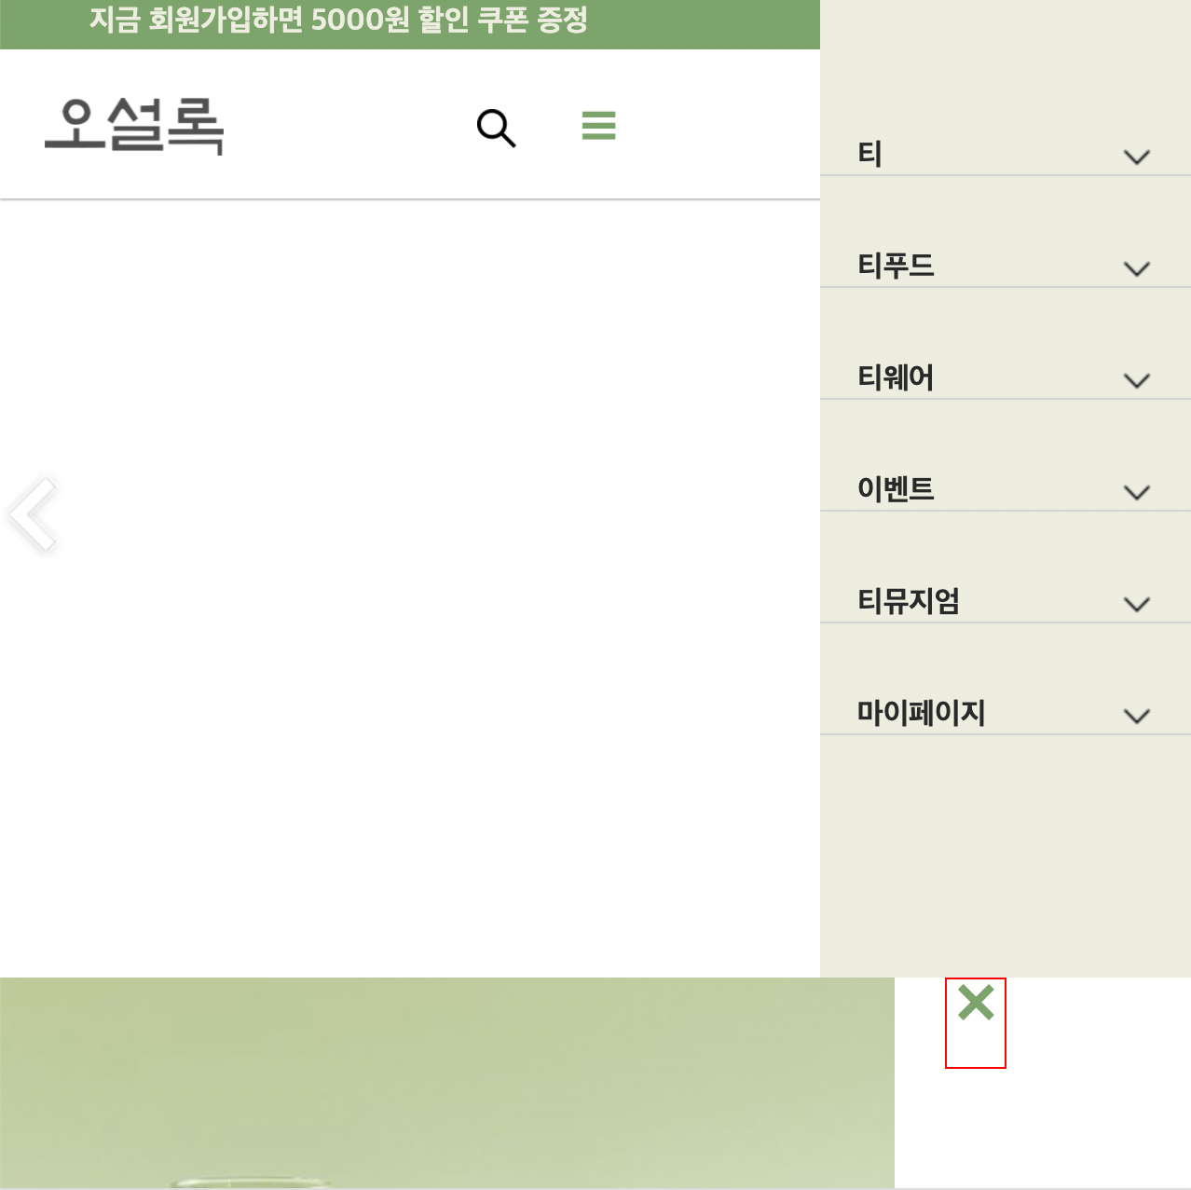Expand the 티웨어 menu chevron
The width and height of the screenshot is (1191, 1190).
coord(1137,380)
